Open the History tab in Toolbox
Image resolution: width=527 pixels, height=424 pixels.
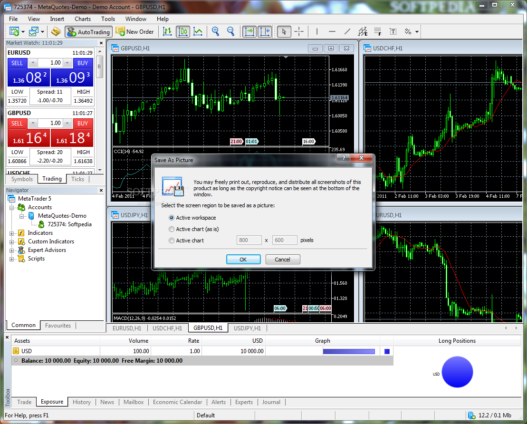tap(82, 402)
